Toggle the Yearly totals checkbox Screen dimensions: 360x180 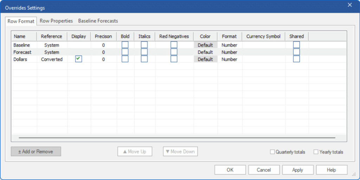click(x=316, y=152)
